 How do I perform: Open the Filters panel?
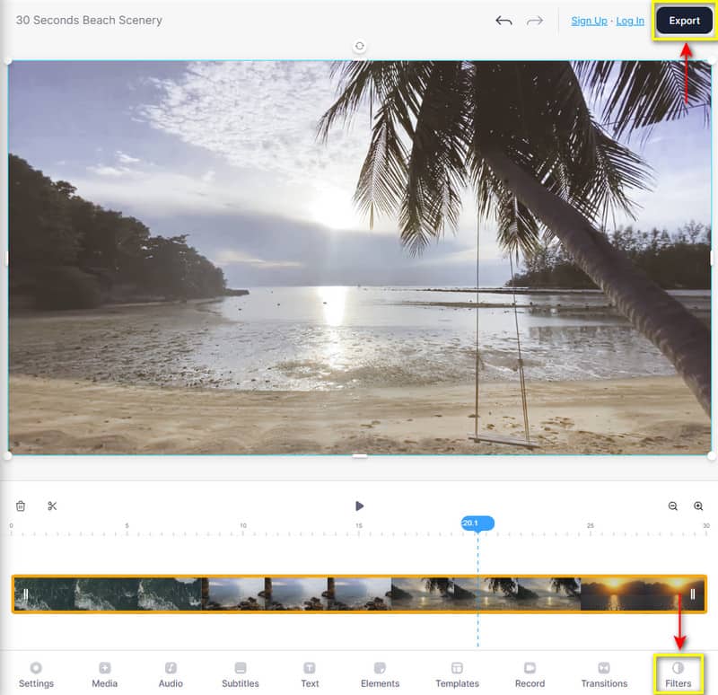pos(678,675)
